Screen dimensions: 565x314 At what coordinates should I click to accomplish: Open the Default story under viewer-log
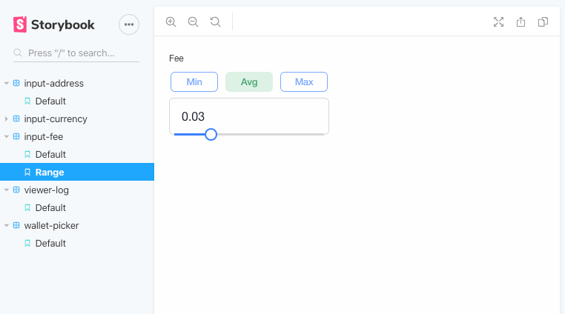click(x=77, y=208)
